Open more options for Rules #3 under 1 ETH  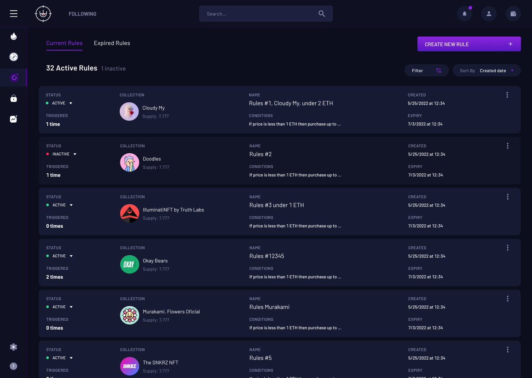[x=508, y=197]
